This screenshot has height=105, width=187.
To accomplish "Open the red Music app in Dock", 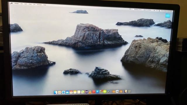I will coord(94,92).
